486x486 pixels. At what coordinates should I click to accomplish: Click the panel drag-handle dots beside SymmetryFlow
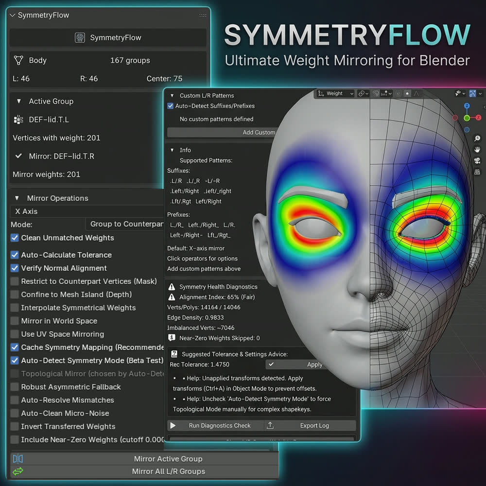[203, 15]
